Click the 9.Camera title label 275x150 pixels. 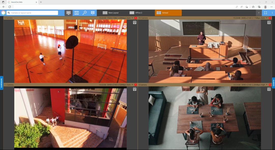click(8, 18)
